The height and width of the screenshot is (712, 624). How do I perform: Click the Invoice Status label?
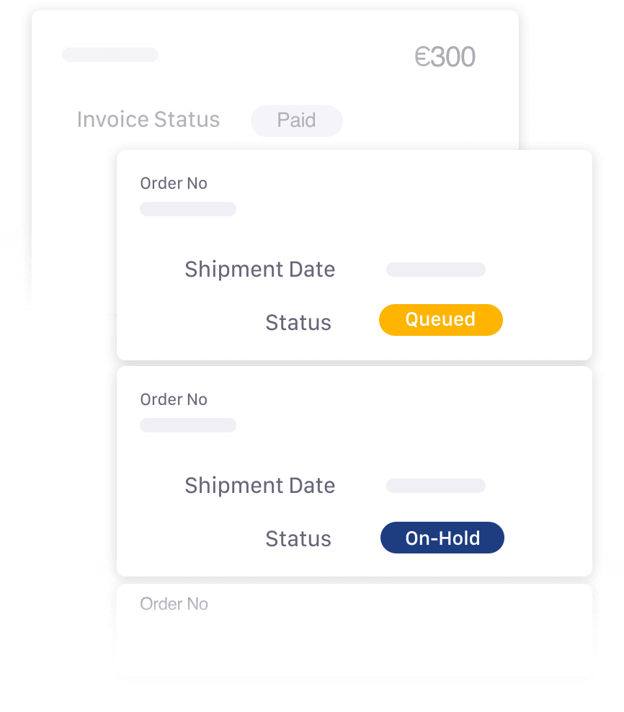[x=148, y=120]
